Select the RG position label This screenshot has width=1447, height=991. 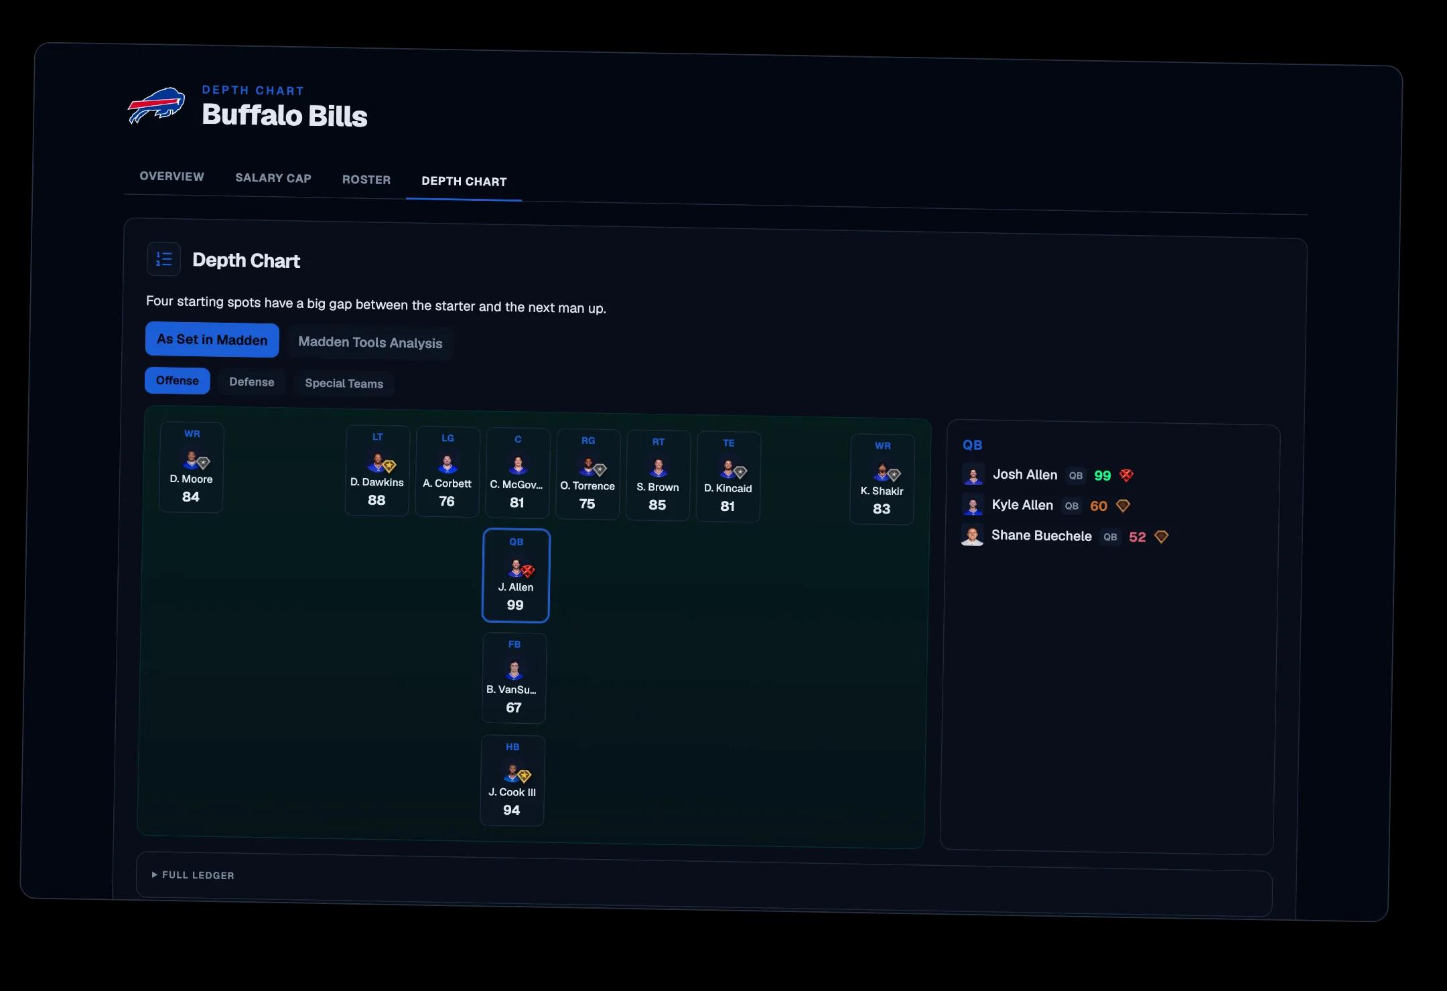pyautogui.click(x=588, y=441)
